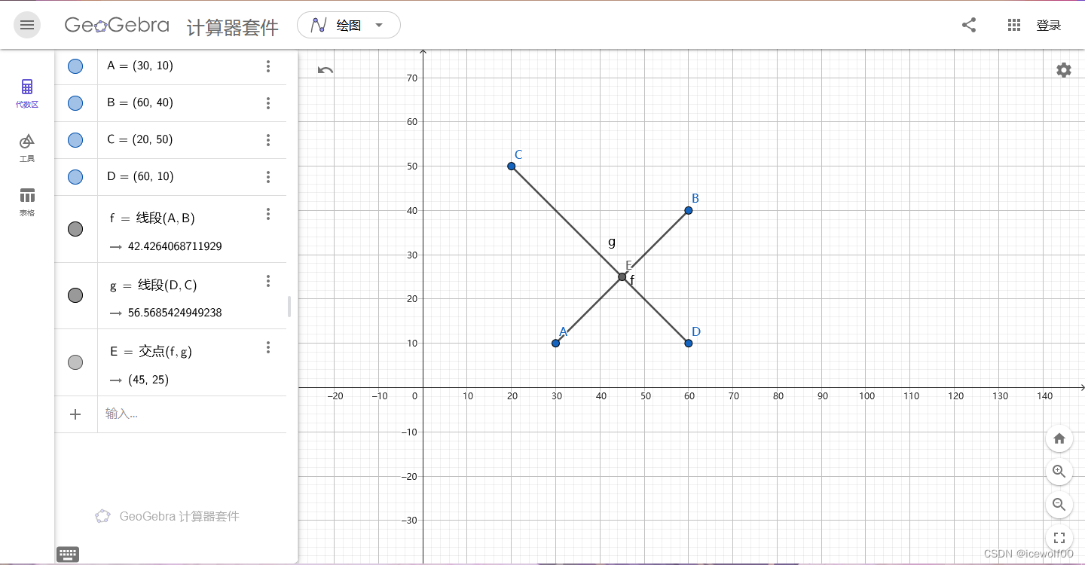Click the 计算器套件 title text
Image resolution: width=1085 pixels, height=565 pixels.
(x=233, y=28)
